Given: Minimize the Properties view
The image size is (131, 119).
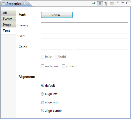Looking at the screenshot, I should point(123,2).
